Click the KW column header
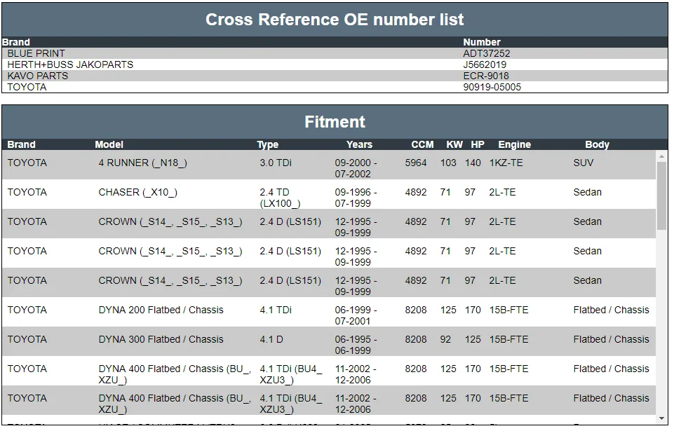This screenshot has height=445, width=674. (454, 144)
